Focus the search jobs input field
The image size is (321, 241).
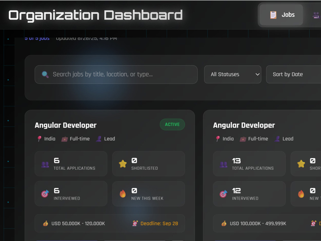tap(116, 75)
